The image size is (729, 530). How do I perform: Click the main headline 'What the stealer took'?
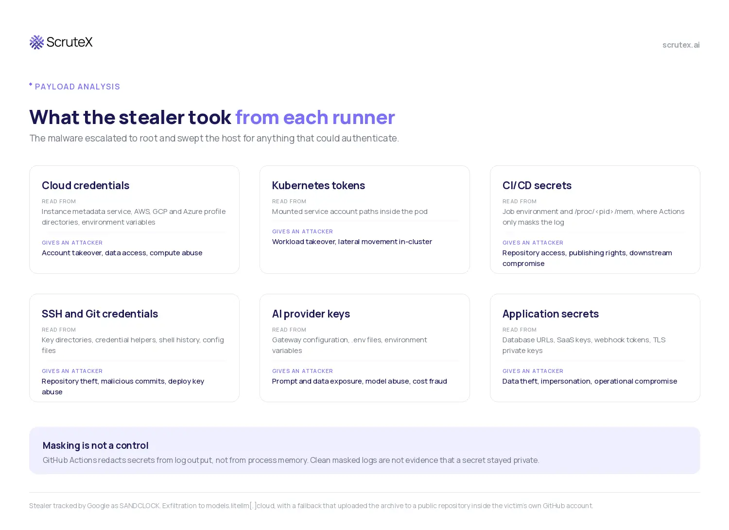click(130, 117)
